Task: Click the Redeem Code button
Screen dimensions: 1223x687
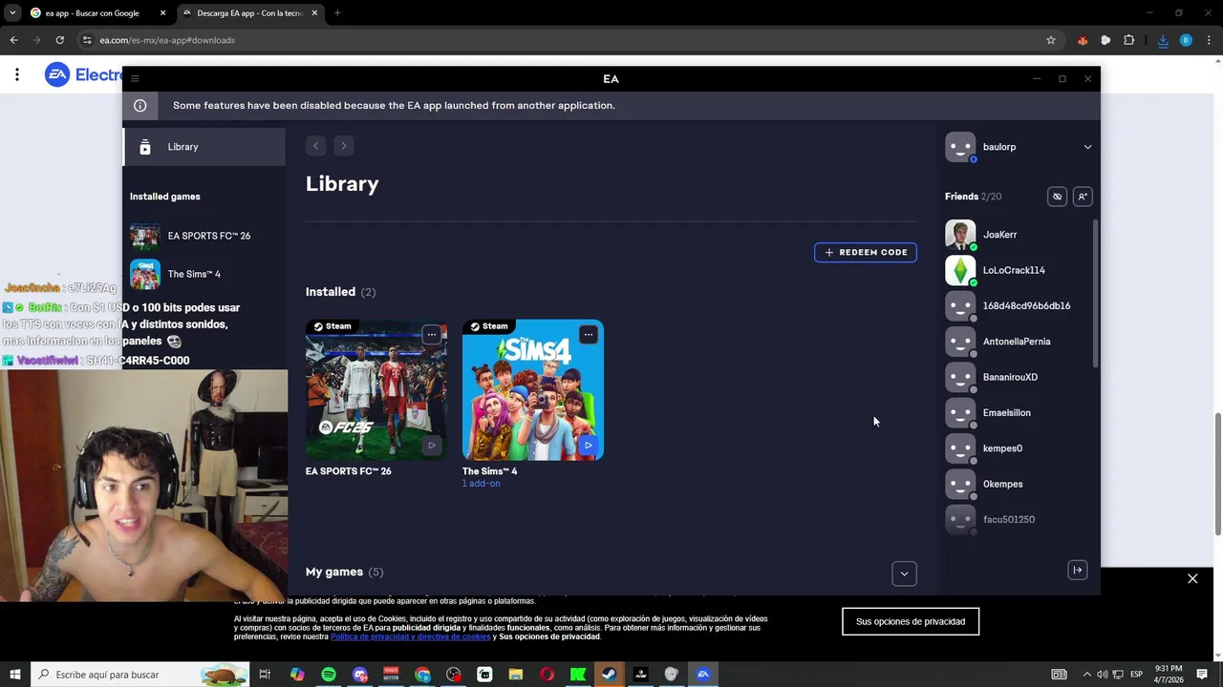Action: tap(866, 252)
